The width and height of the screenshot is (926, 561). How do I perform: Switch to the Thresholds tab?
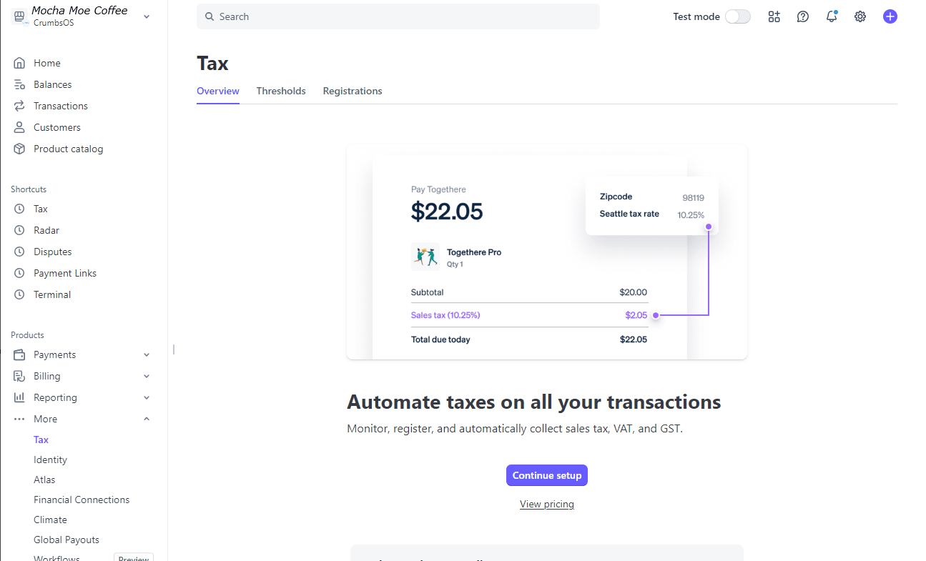click(281, 91)
